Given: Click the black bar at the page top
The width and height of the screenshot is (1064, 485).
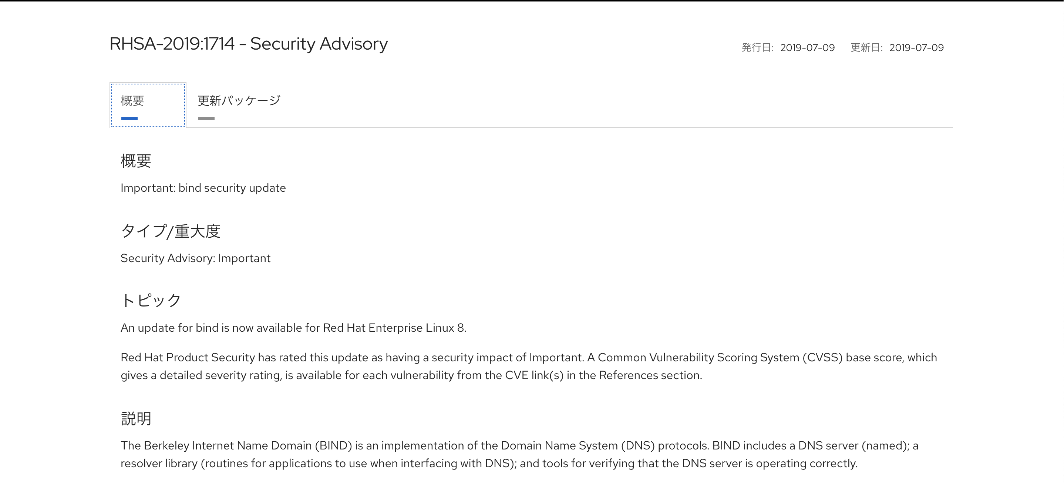Looking at the screenshot, I should pos(532,0).
